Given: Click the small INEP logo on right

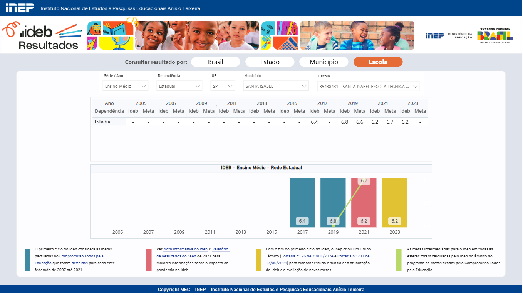Looking at the screenshot, I should point(434,36).
